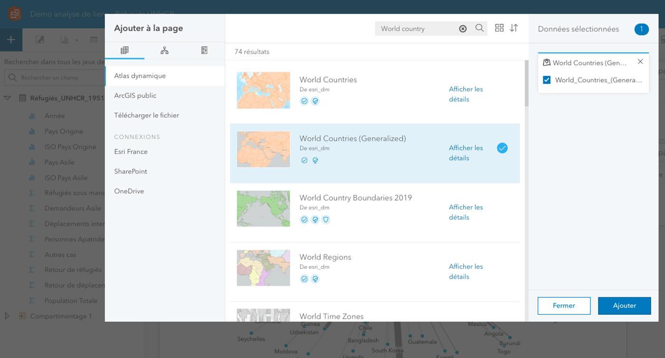Click World Countries (Generalized) thumbnail
665x358 pixels.
[x=264, y=149]
